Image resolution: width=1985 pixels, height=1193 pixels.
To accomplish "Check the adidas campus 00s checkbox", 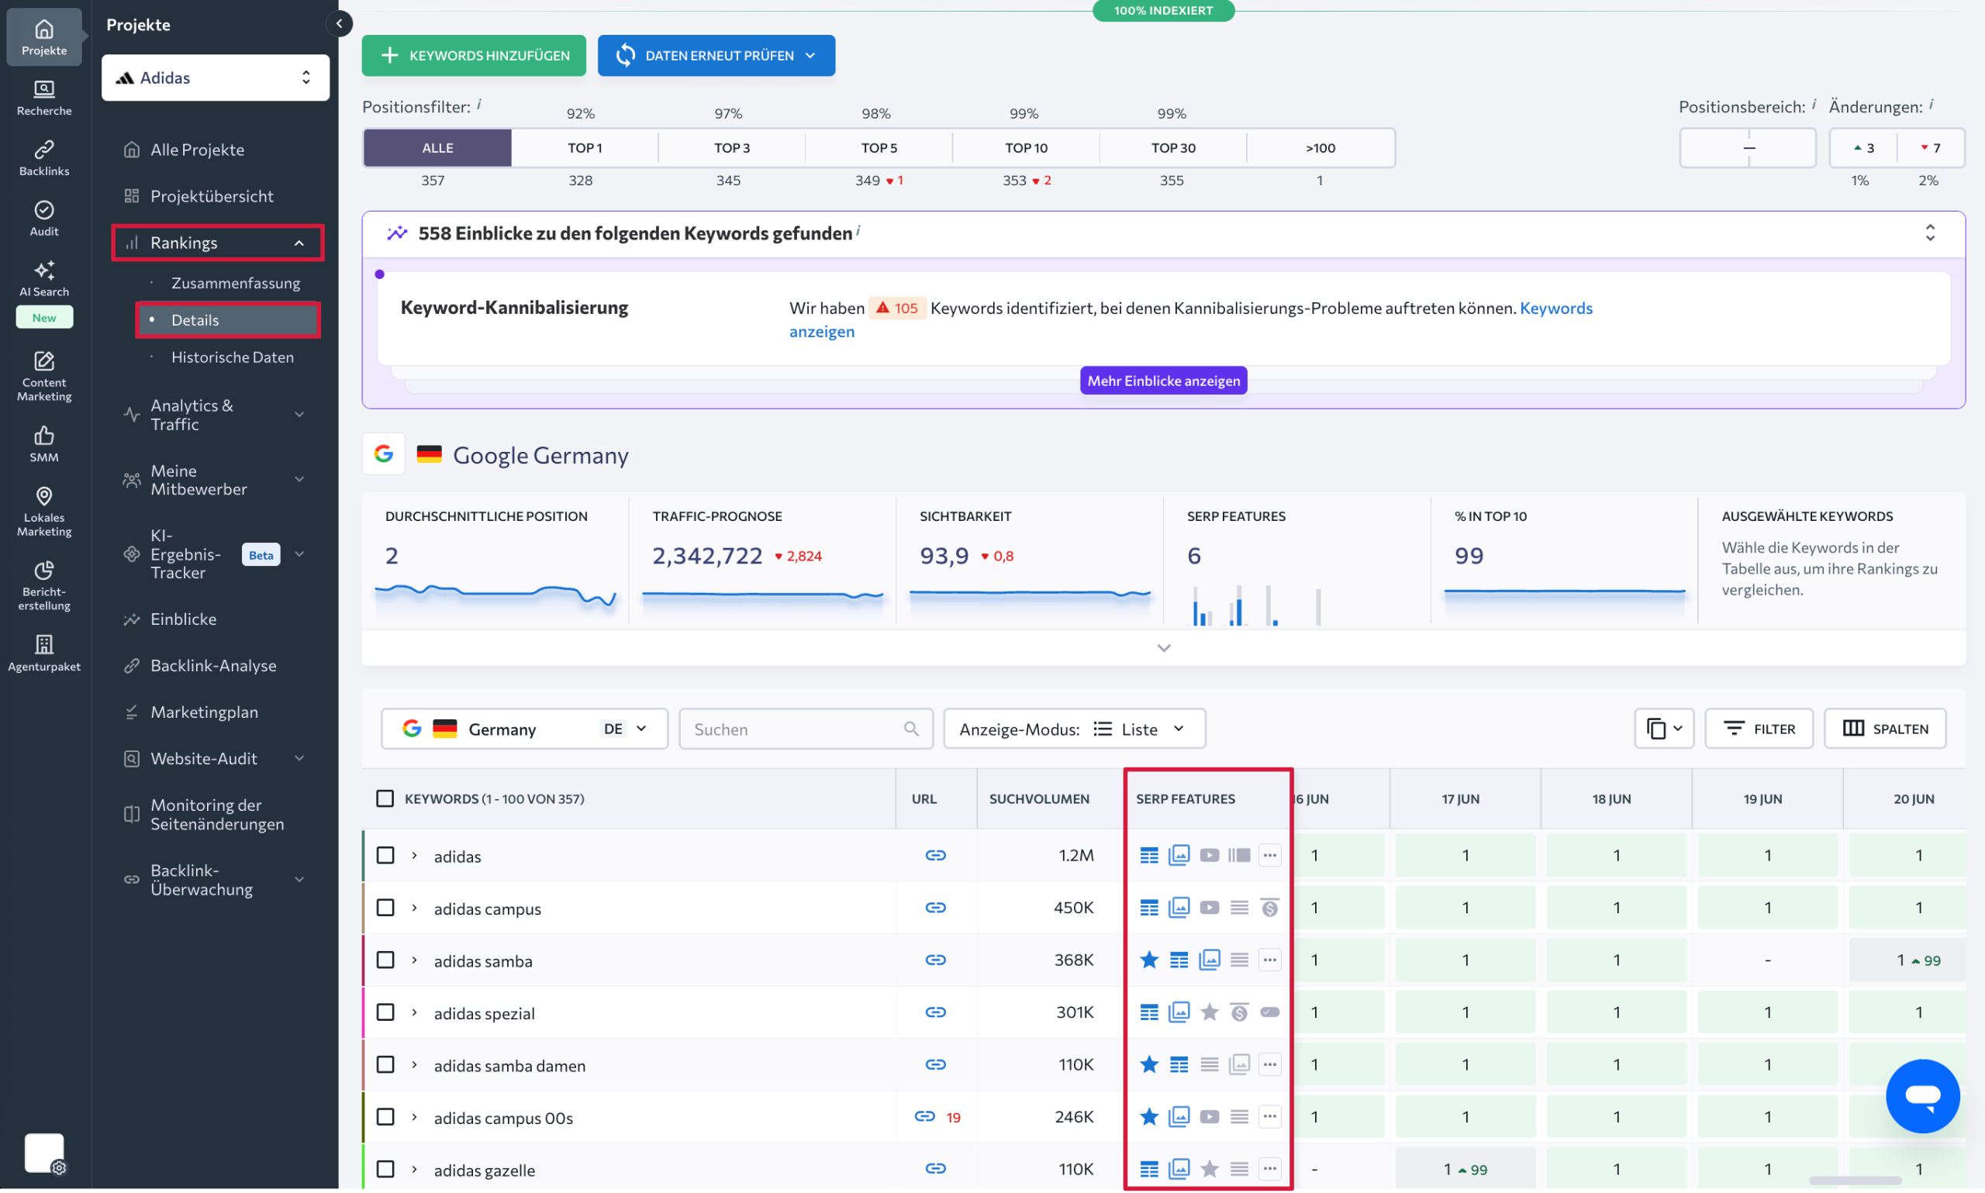I will point(385,1115).
